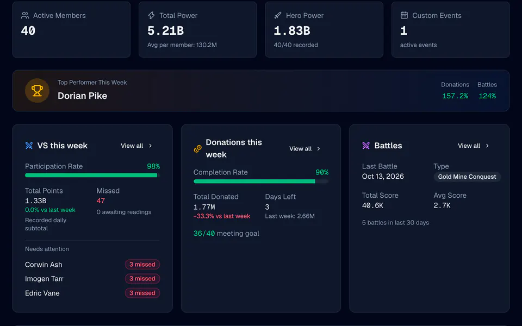Viewport: 522px width, 326px height.
Task: Click the 1.33B Total Points value
Action: (36, 201)
